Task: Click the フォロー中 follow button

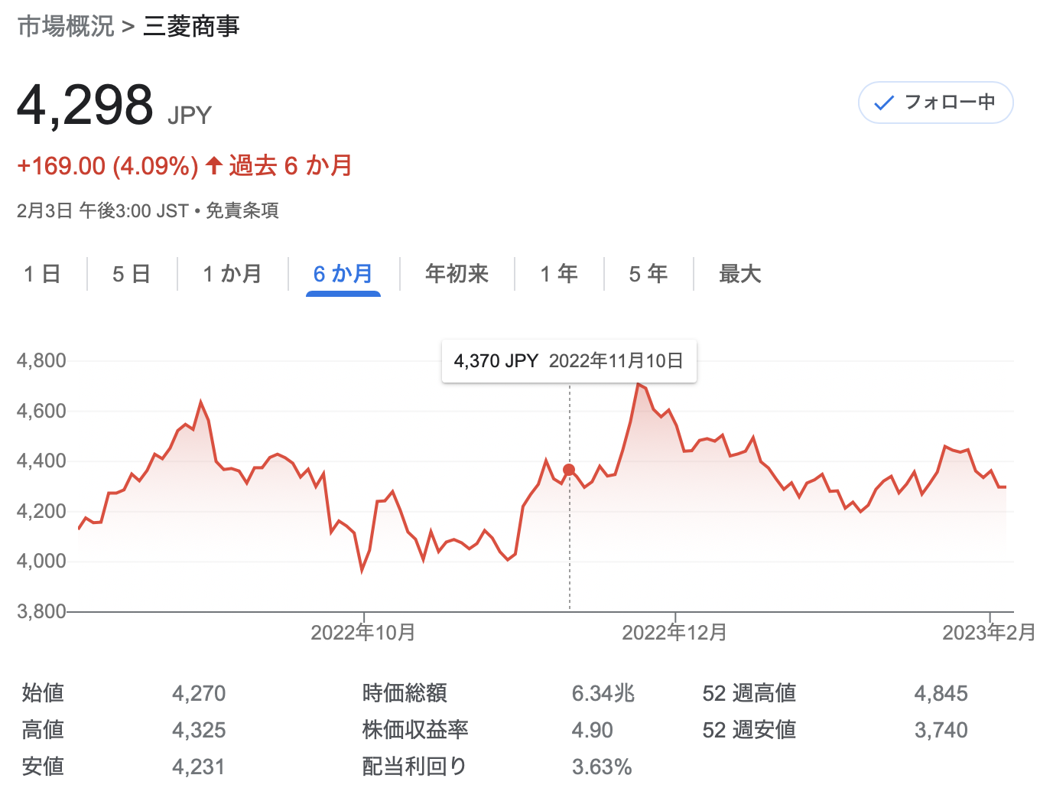Action: 935,103
